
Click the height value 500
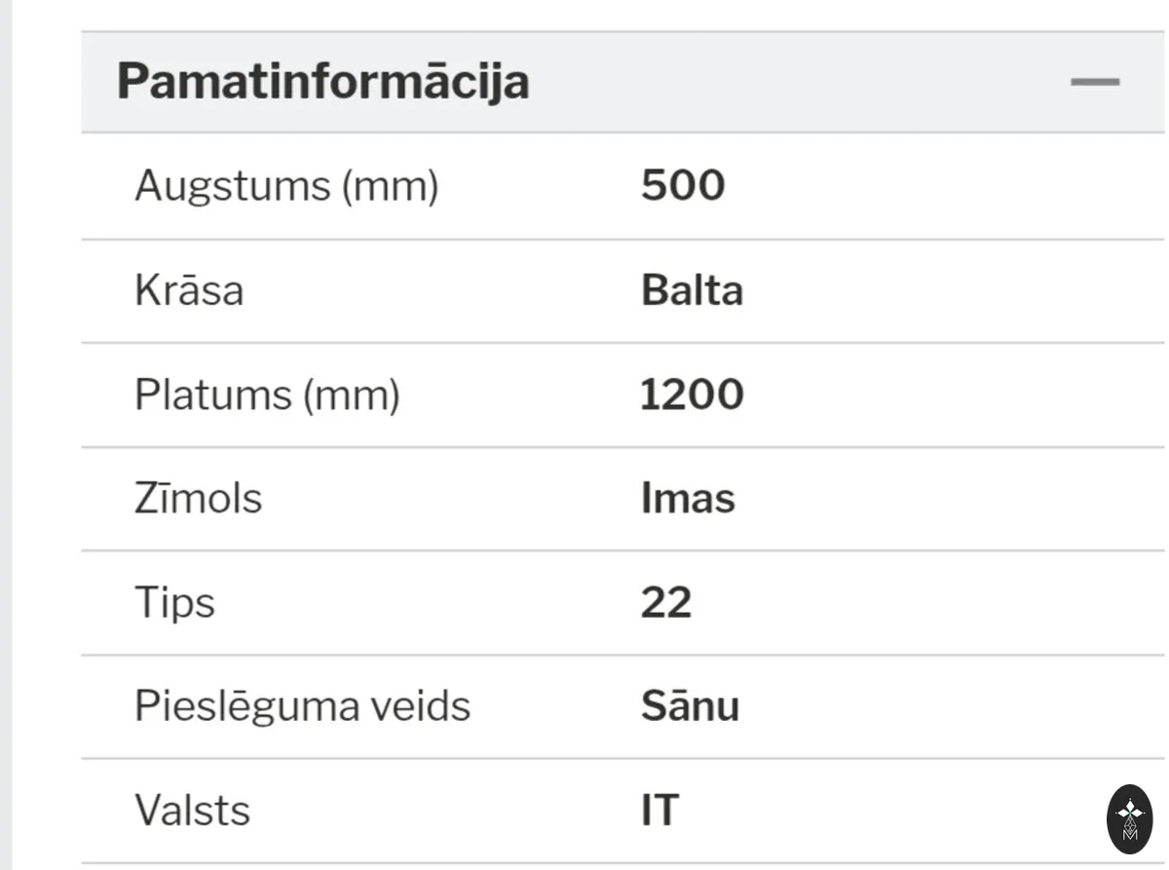click(x=683, y=185)
